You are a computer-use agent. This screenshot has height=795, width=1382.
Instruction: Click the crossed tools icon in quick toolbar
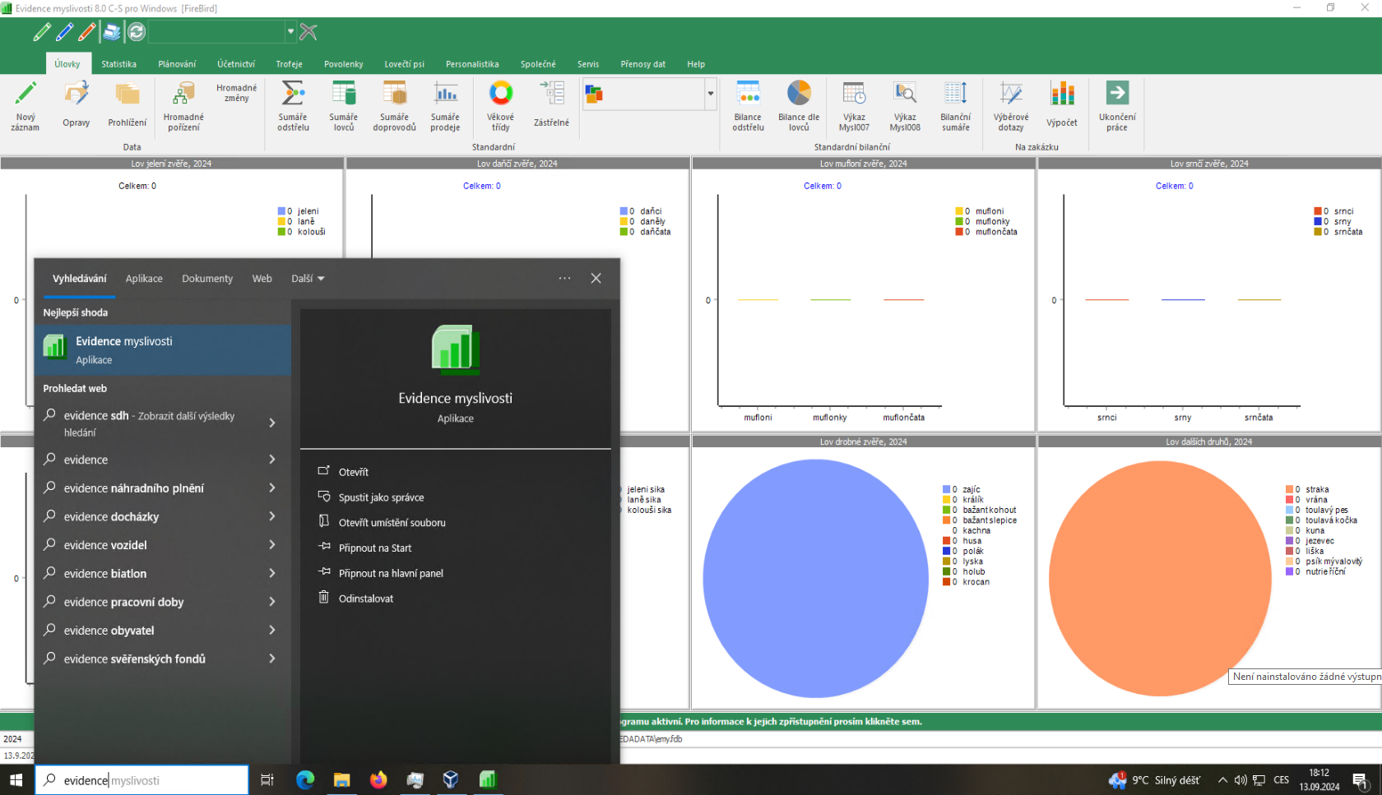(308, 32)
